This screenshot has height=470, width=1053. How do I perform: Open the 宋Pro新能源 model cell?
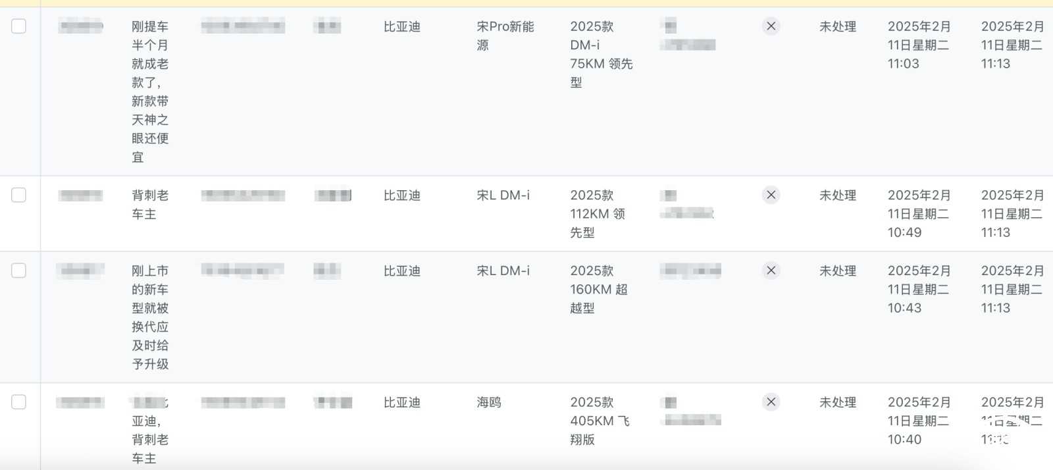click(x=505, y=36)
